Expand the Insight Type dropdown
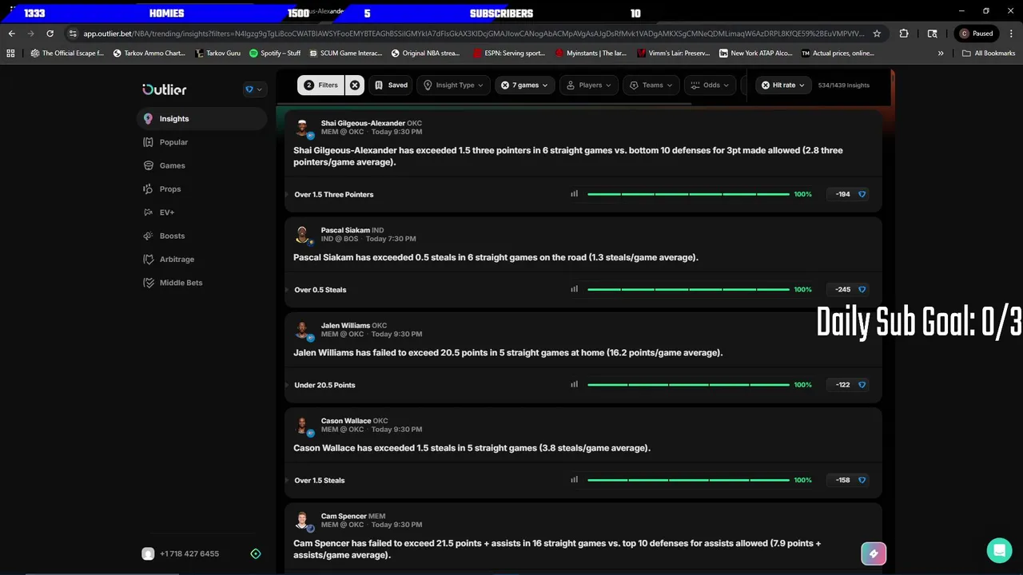Viewport: 1023px width, 575px height. 453,85
